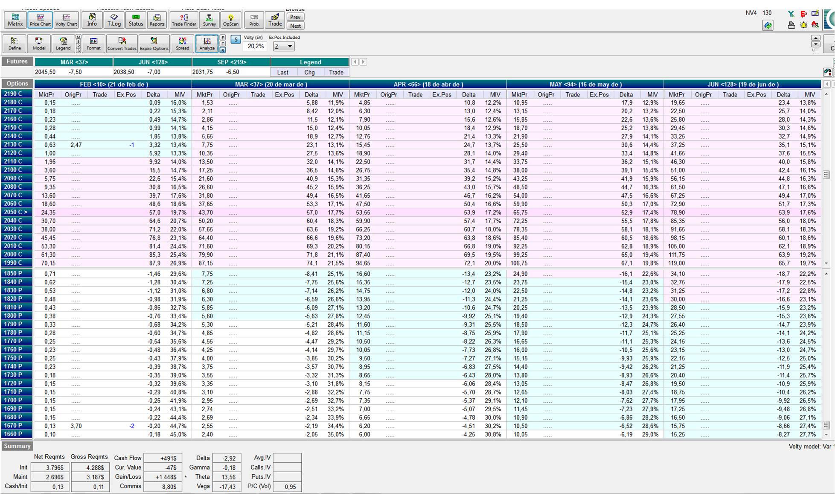Click the yellow alarm bell icon
This screenshot has width=835, height=494.
(803, 25)
